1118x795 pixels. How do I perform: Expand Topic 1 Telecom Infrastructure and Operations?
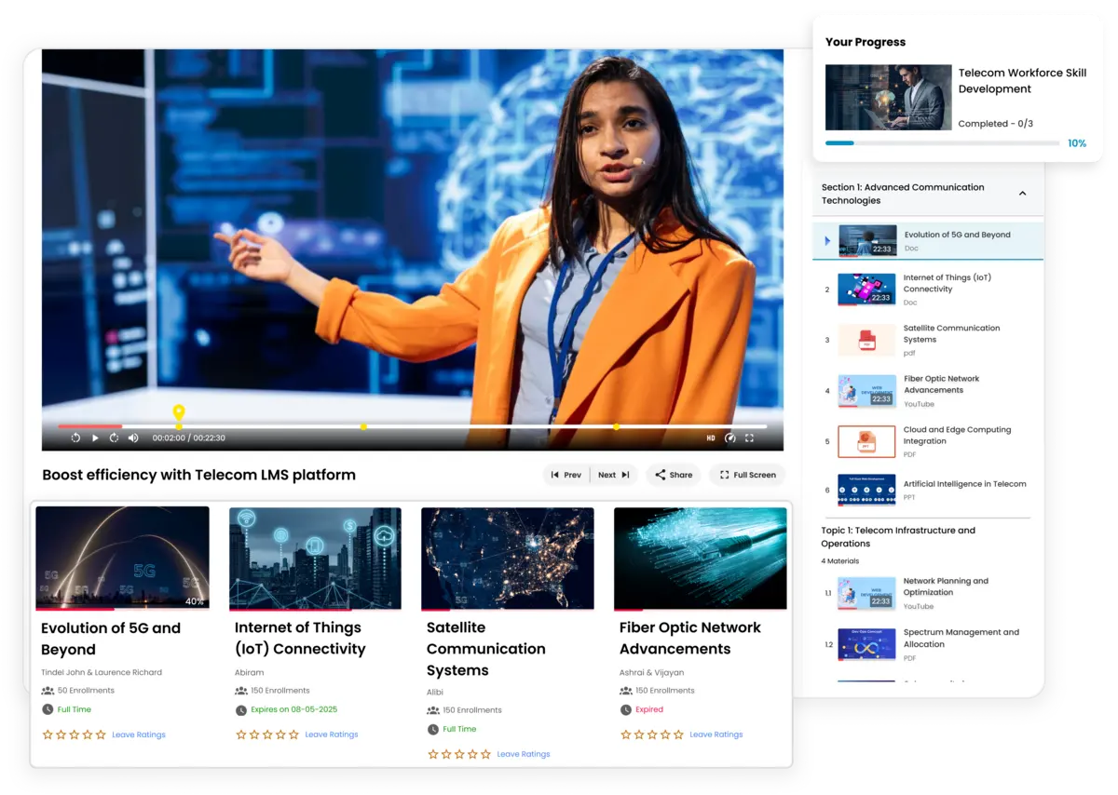pos(898,536)
